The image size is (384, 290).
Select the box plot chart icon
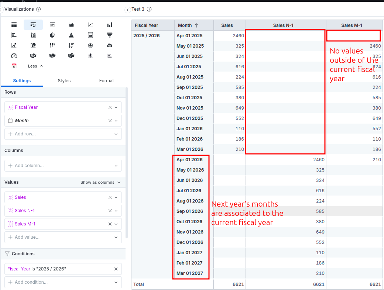(x=90, y=56)
